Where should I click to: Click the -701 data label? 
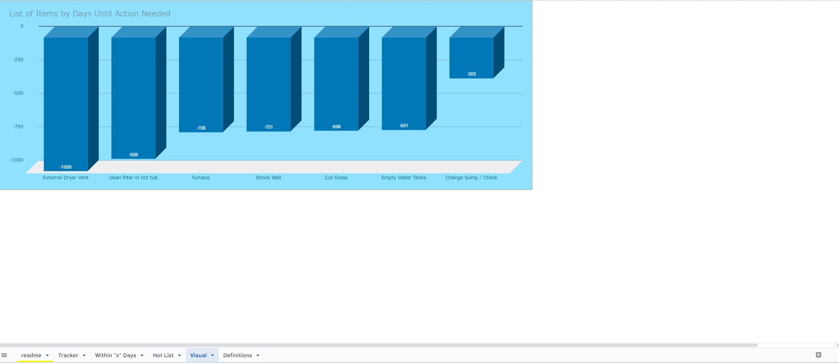tap(268, 127)
